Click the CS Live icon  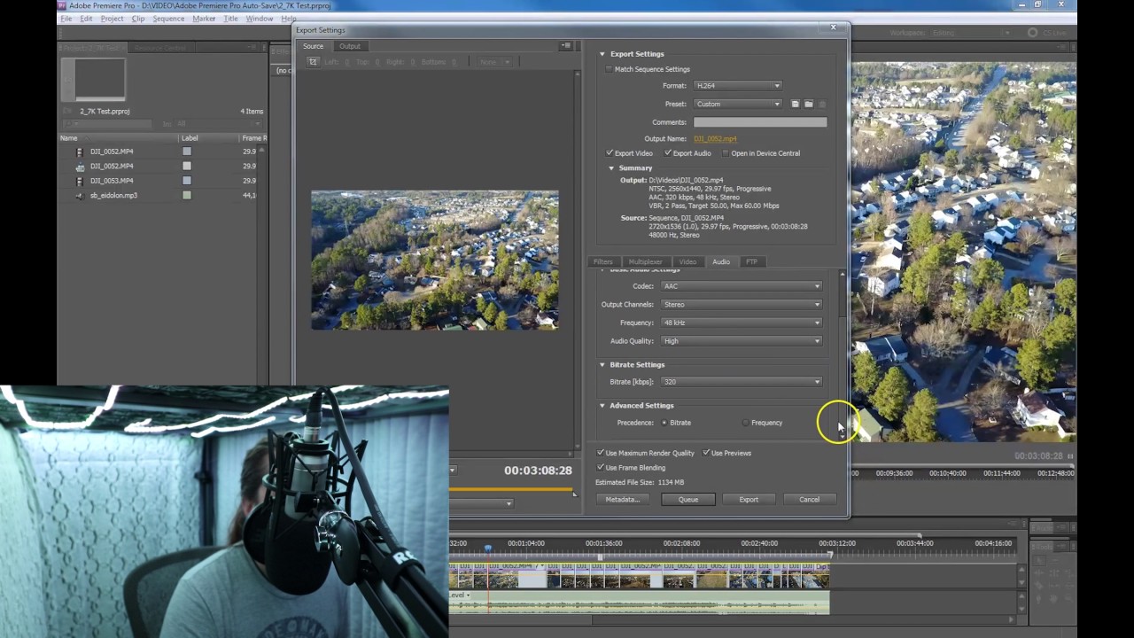coord(1032,33)
